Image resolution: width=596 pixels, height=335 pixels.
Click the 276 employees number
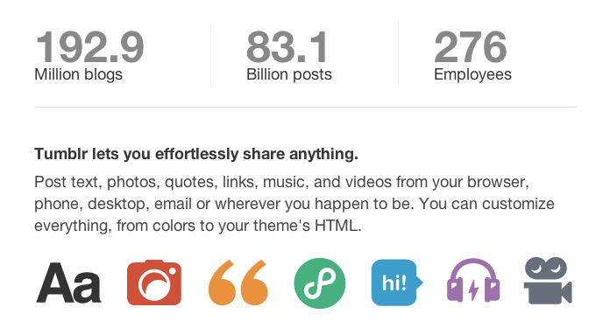(x=471, y=47)
